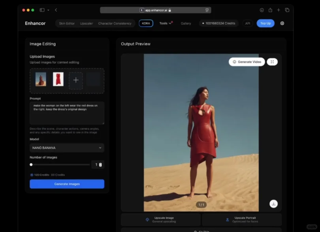The height and width of the screenshot is (232, 320).
Task: Adjust Number of Images slider handle
Action: point(31,164)
